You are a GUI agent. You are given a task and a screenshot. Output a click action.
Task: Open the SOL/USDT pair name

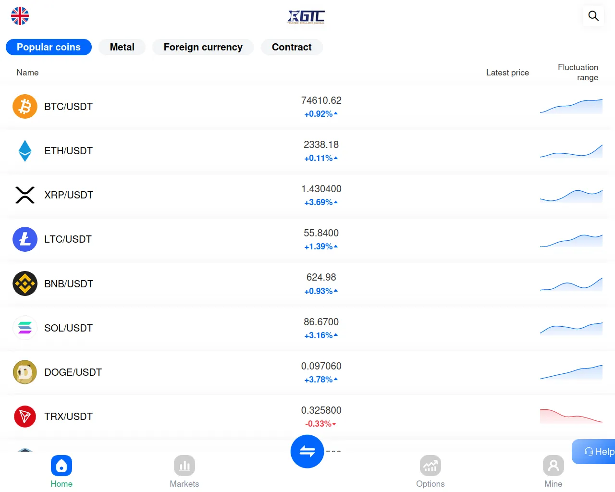click(x=69, y=328)
